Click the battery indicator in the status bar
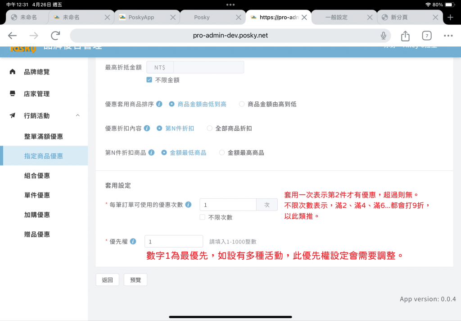This screenshot has width=461, height=321. pyautogui.click(x=450, y=5)
